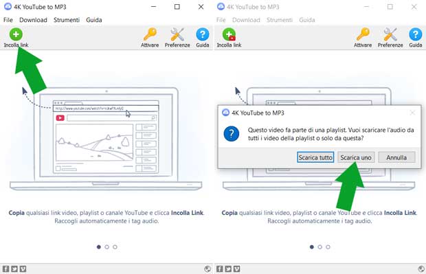Select first slide dot in right window
The image size is (426, 274).
312,247
